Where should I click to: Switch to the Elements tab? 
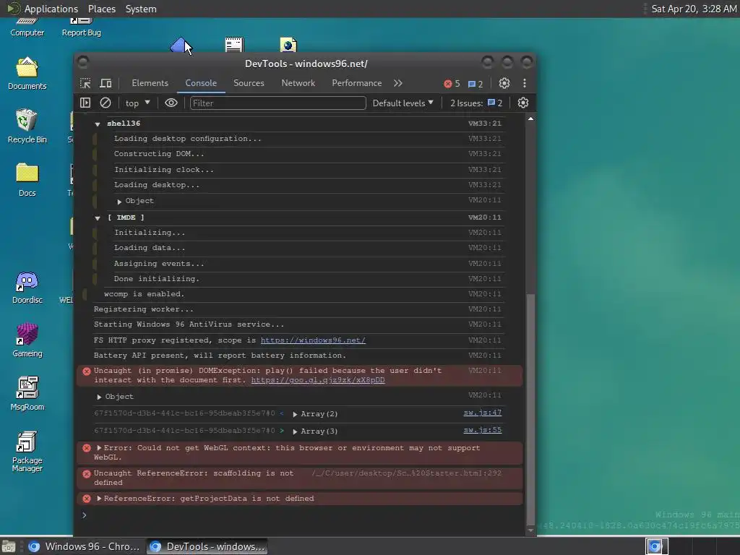pos(150,83)
